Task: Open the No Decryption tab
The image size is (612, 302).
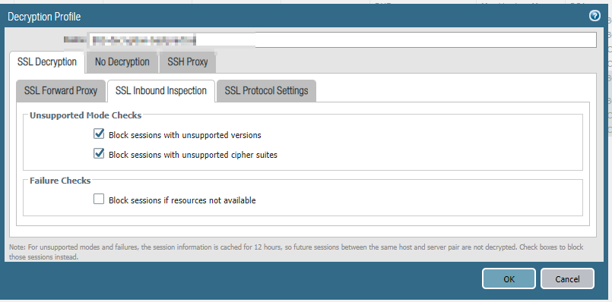Action: click(x=122, y=62)
